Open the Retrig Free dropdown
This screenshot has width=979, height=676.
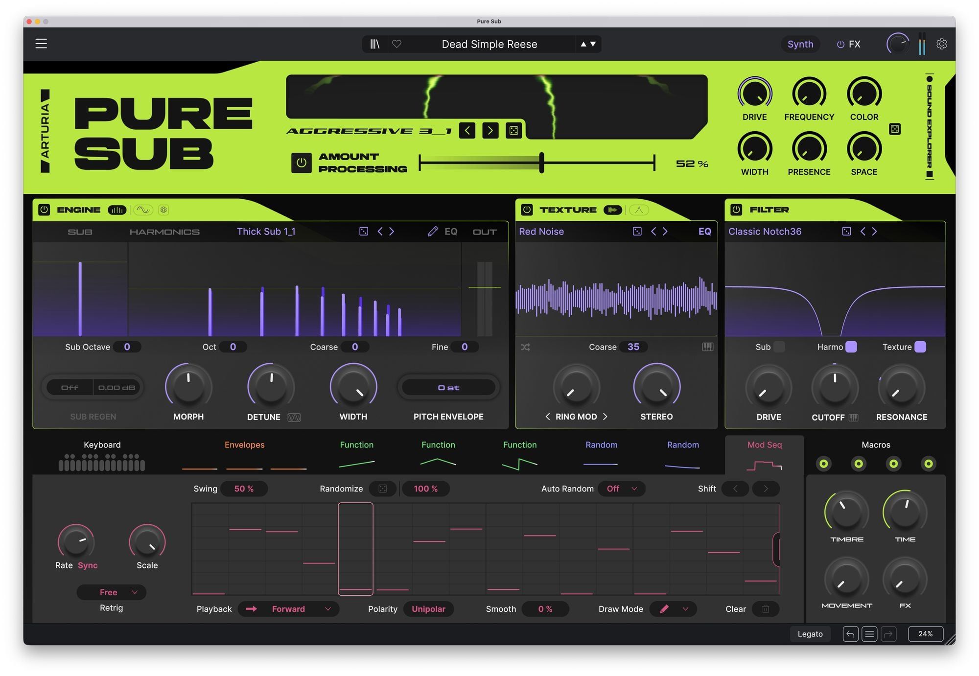(x=111, y=592)
